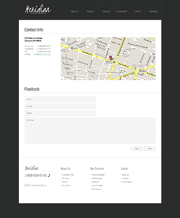The image size is (180, 218).
Task: Select the Contacts navigation tab
Action: pyautogui.click(x=153, y=11)
